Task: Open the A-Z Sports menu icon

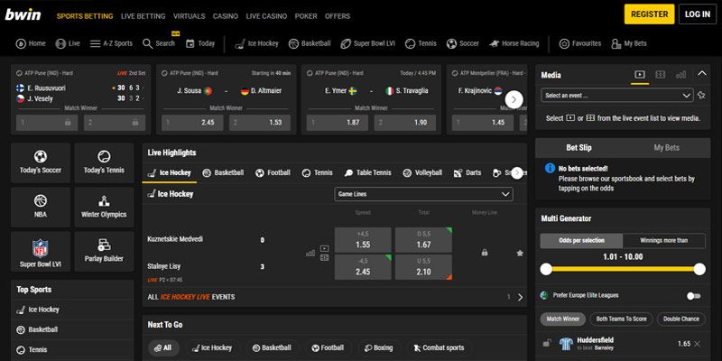Action: tap(95, 43)
